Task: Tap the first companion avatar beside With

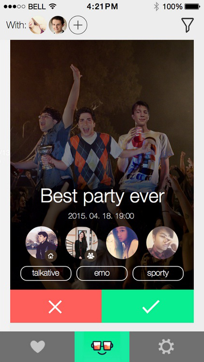Action: point(38,25)
